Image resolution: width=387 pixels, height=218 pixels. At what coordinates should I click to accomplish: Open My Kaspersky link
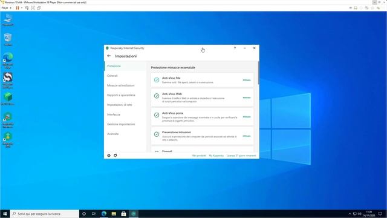tap(216, 156)
